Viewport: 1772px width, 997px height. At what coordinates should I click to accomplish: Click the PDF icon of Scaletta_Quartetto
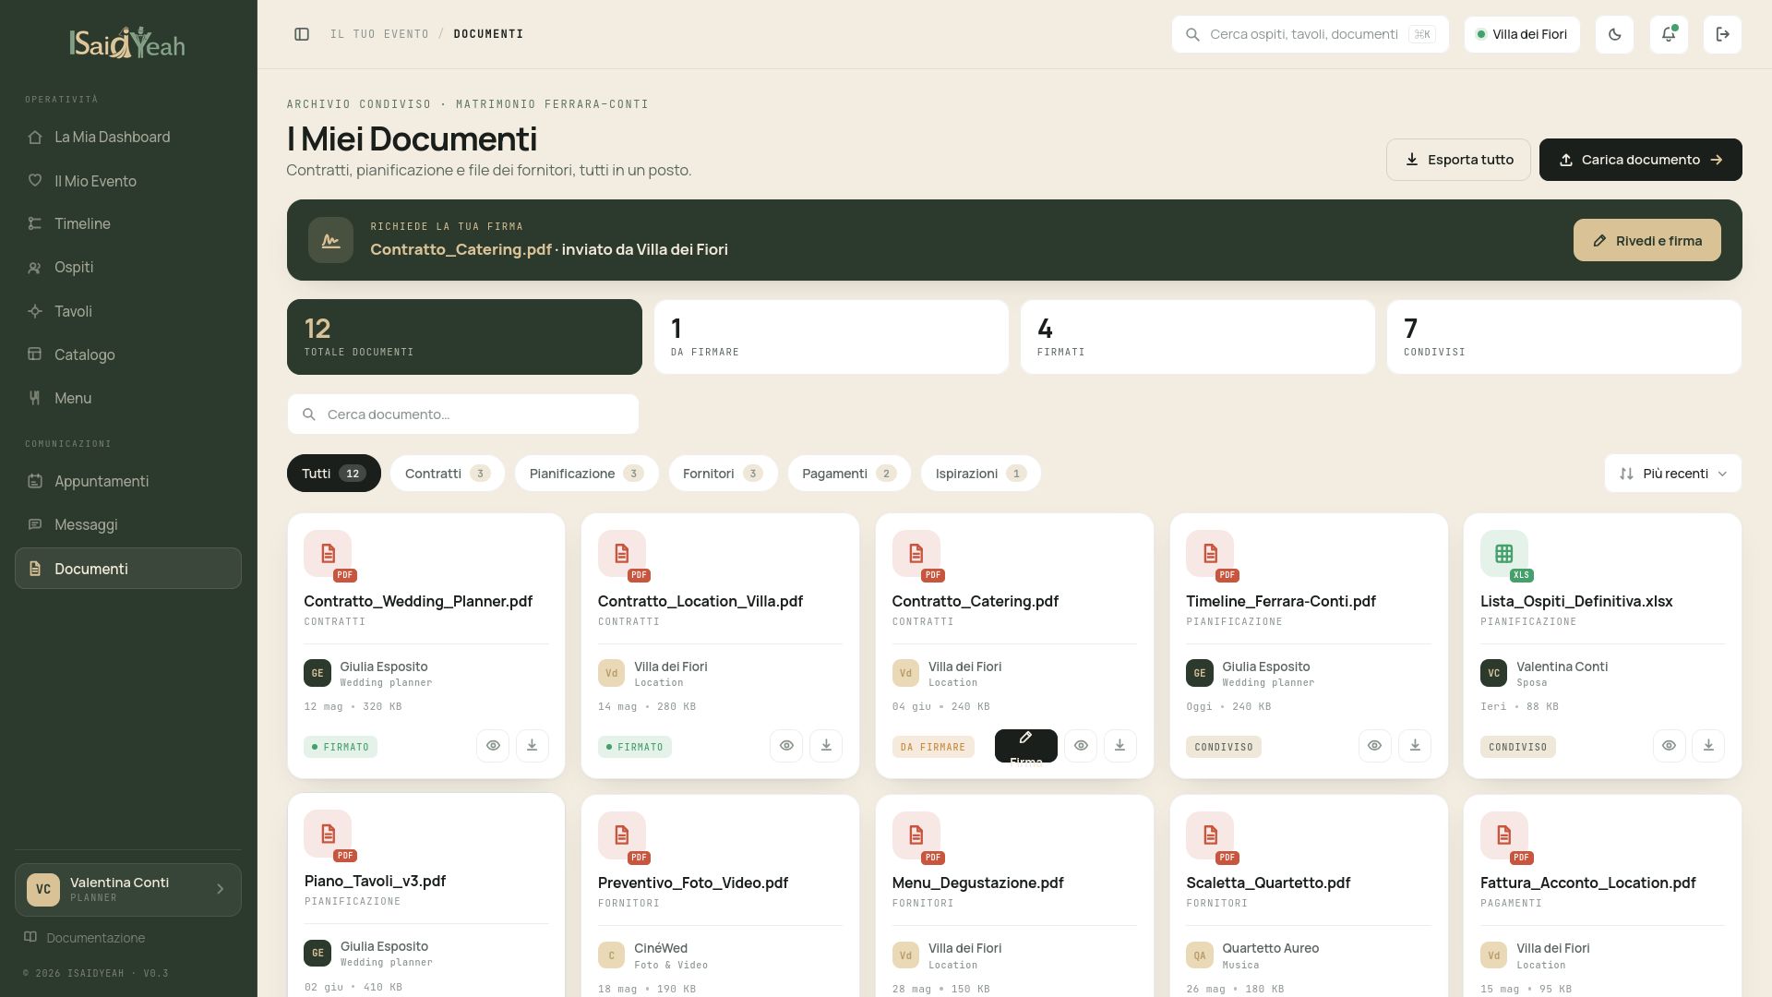pyautogui.click(x=1210, y=835)
